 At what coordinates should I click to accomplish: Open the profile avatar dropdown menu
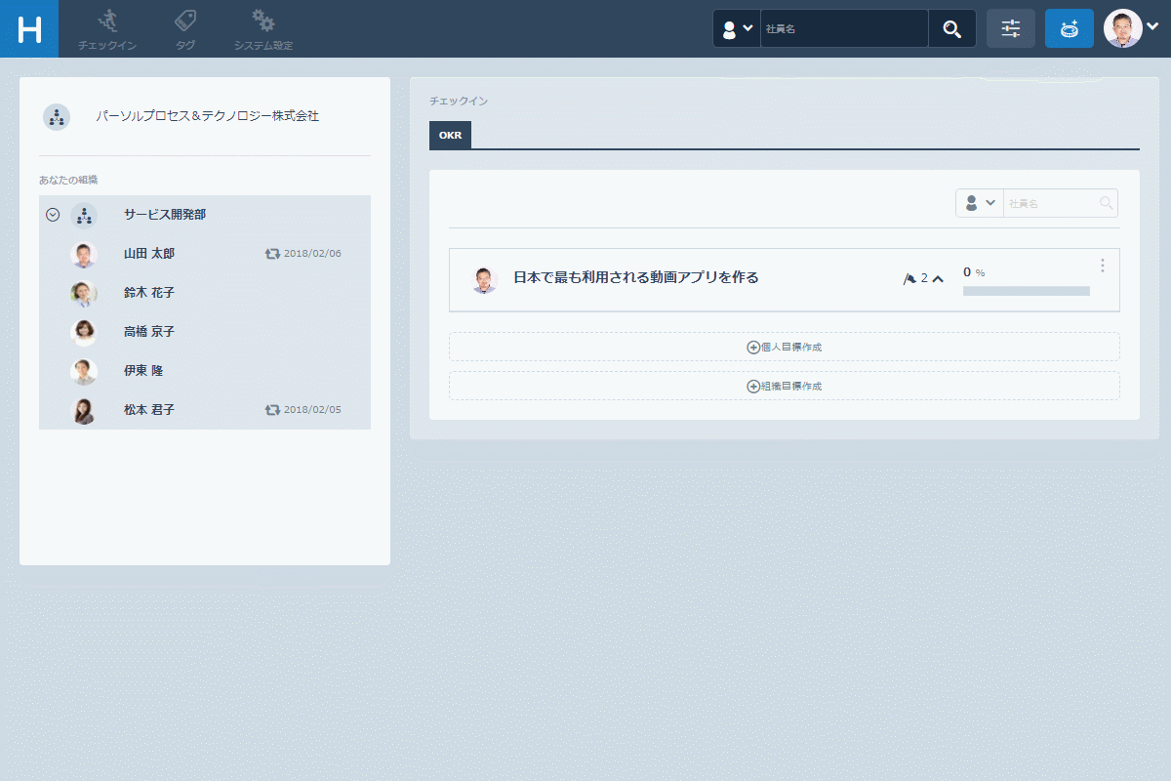point(1131,29)
